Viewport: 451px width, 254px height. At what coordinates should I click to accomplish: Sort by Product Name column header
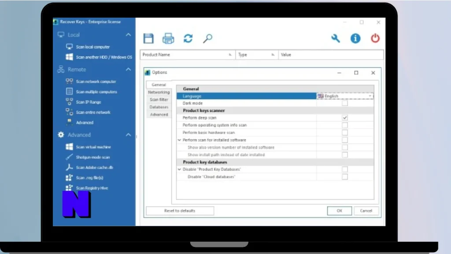[188, 55]
